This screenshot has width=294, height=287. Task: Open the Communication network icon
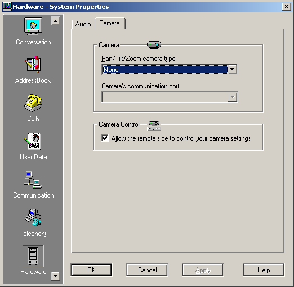pos(33,180)
